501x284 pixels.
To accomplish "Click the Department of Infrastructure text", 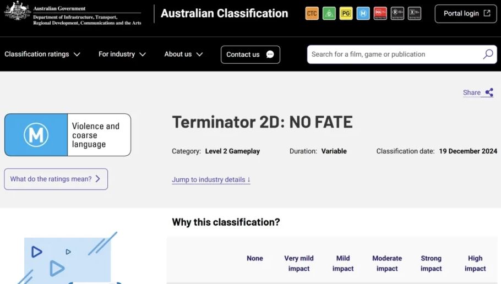I will coord(87,20).
